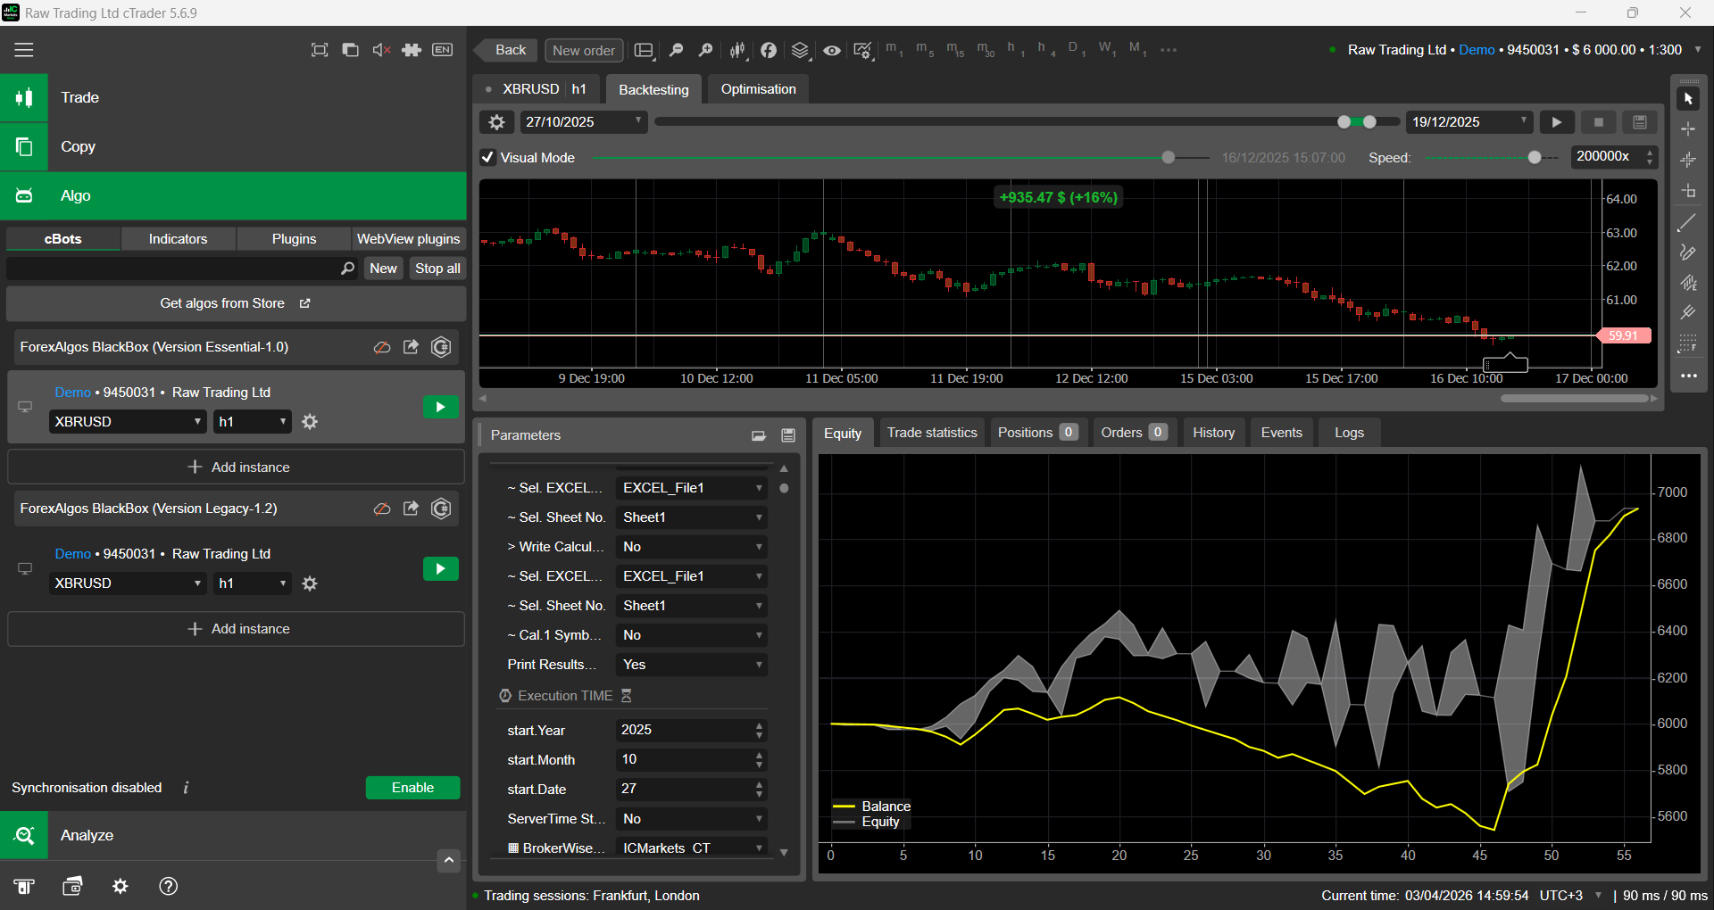
Task: Open the chart layers icon
Action: point(800,51)
